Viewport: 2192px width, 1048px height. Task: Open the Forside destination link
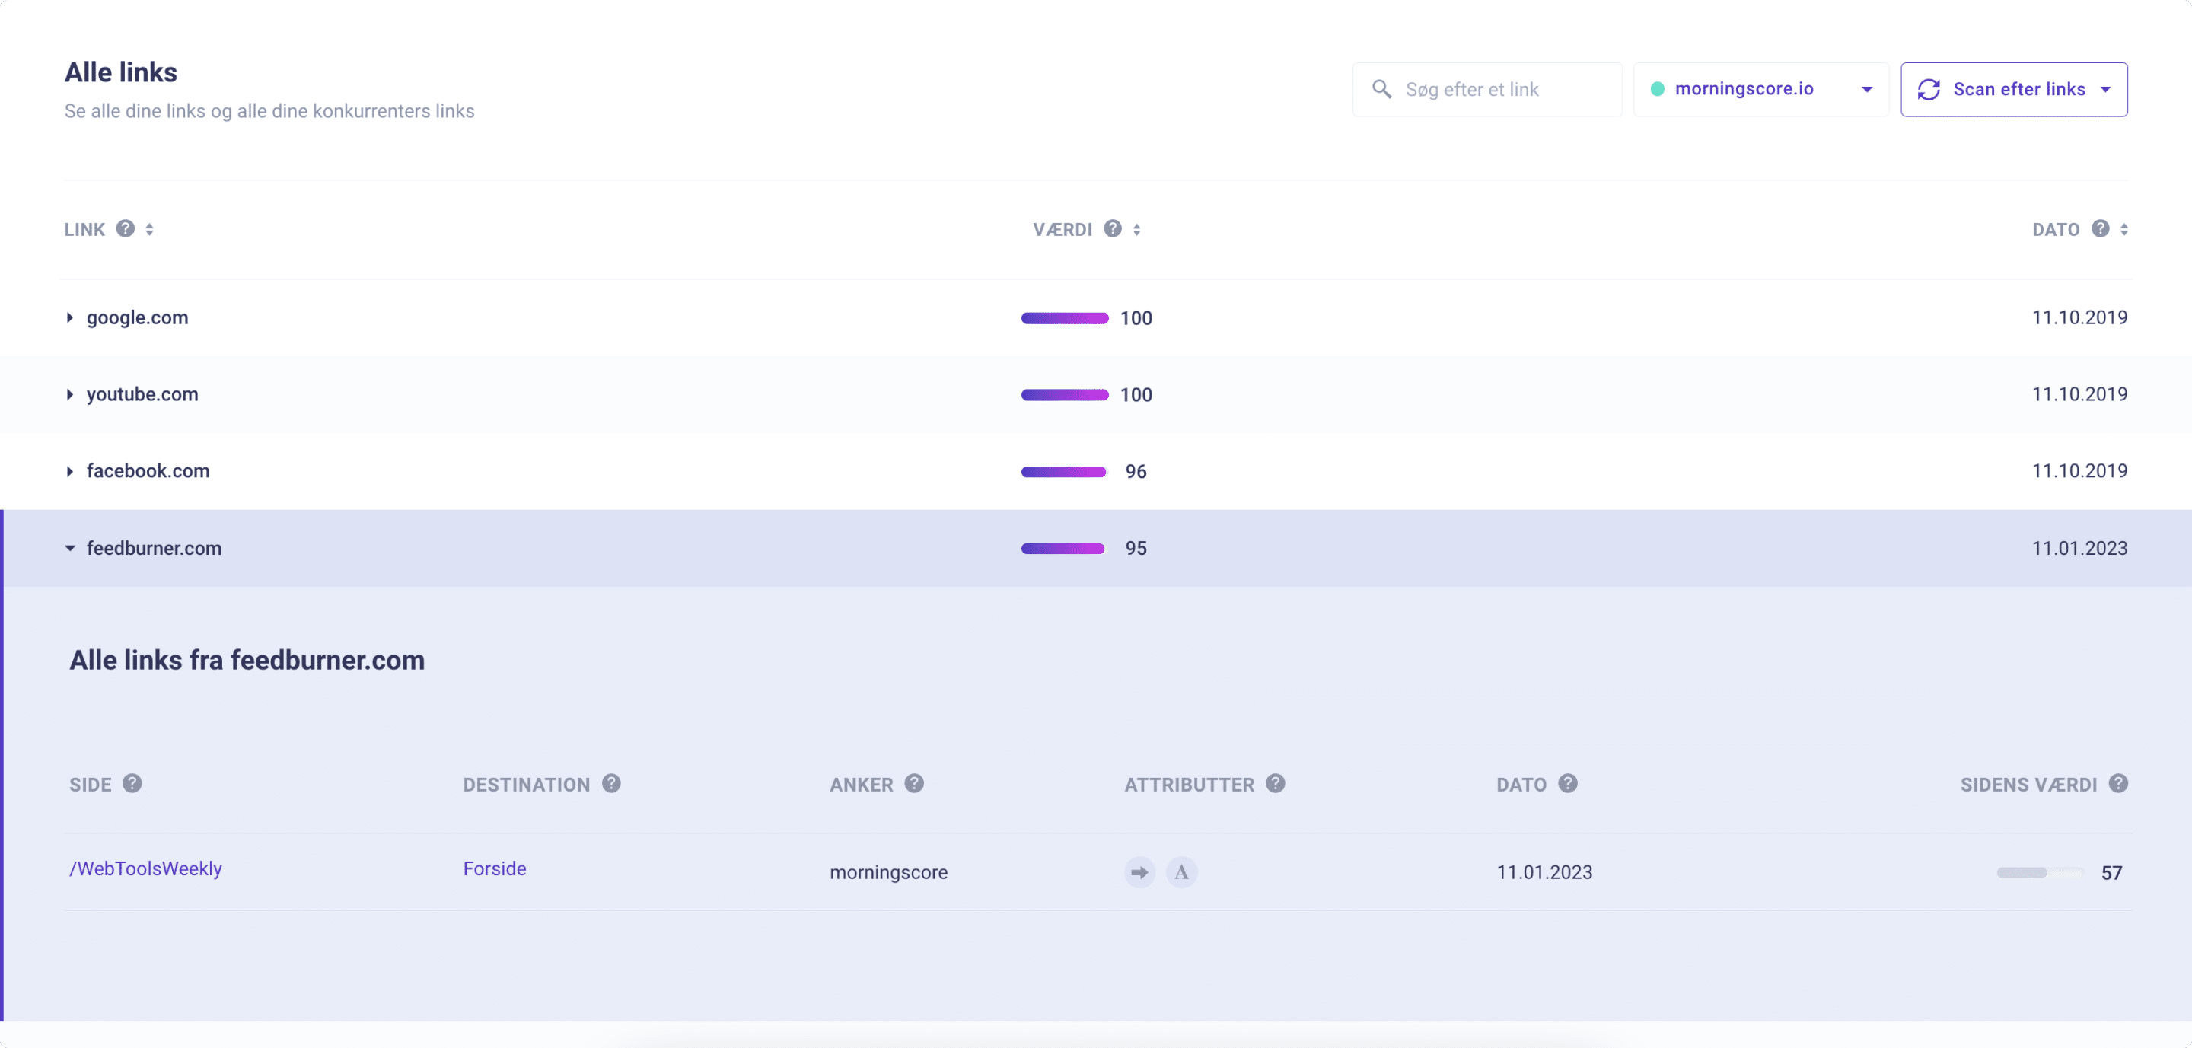click(x=495, y=868)
